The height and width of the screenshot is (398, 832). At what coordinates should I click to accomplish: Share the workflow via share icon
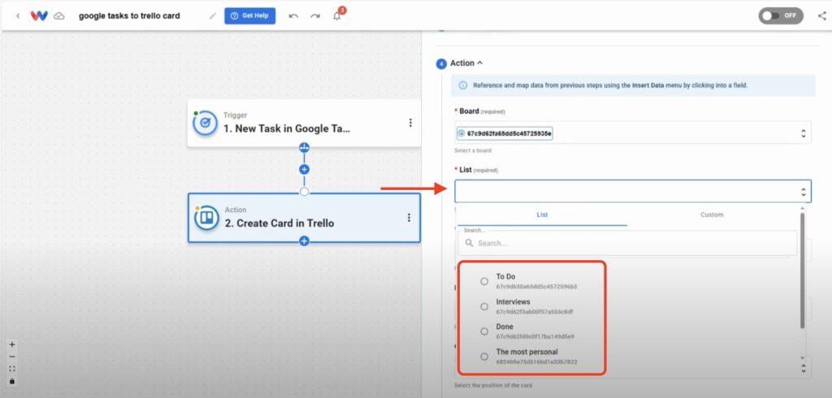coord(822,16)
